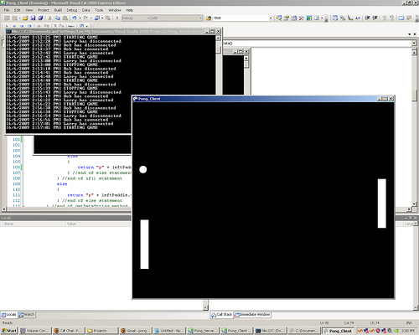Screen dimensions: 419x335
Task: Open the find text combo box dropdown arrow
Action: pos(271,18)
